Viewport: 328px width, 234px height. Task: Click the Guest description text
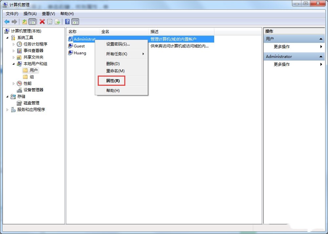179,46
